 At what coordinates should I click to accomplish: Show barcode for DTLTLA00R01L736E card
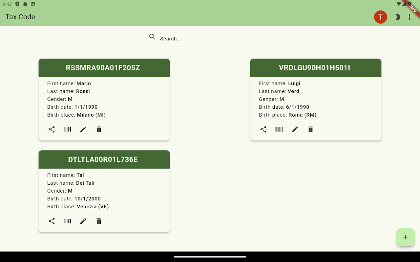coord(67,221)
